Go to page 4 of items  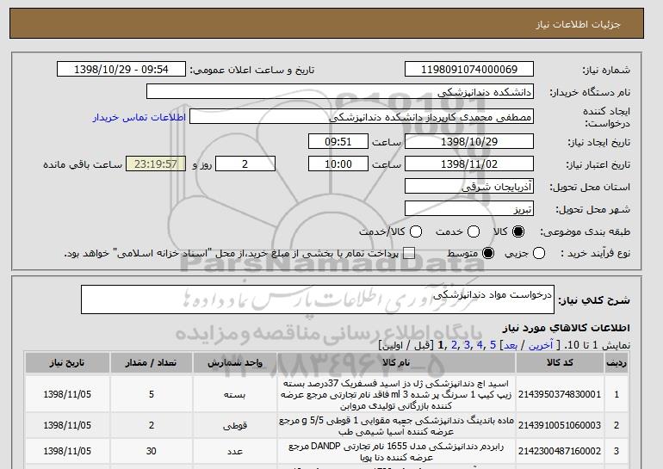(480, 345)
